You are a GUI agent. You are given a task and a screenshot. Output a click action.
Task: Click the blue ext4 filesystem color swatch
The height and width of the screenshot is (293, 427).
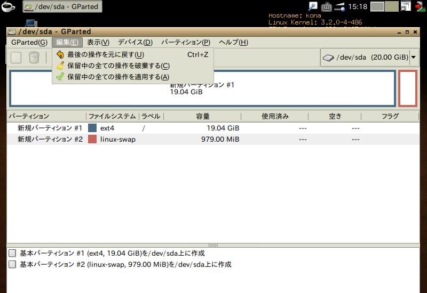click(92, 128)
